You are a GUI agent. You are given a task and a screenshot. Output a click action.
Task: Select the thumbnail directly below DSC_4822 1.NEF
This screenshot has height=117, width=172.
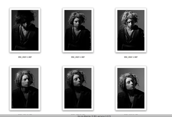click(131, 88)
